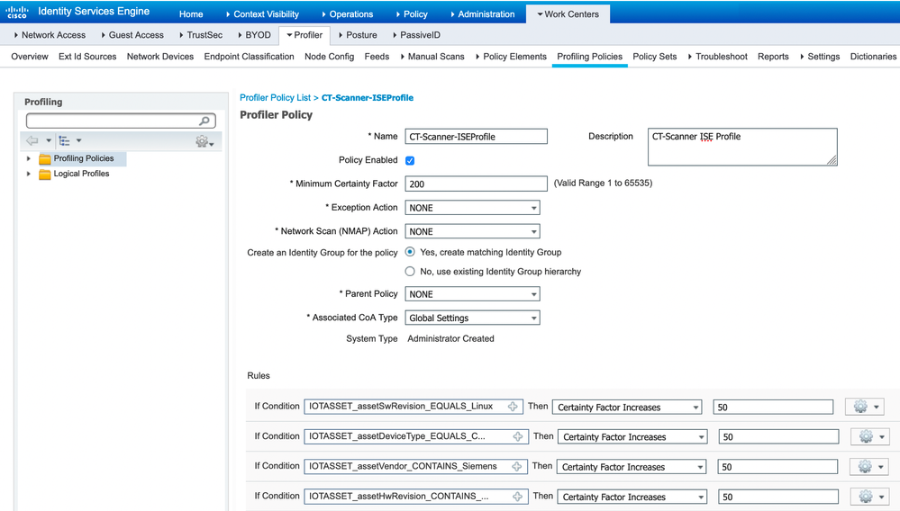The height and width of the screenshot is (511, 900).
Task: Open Feeds page
Action: 377,57
